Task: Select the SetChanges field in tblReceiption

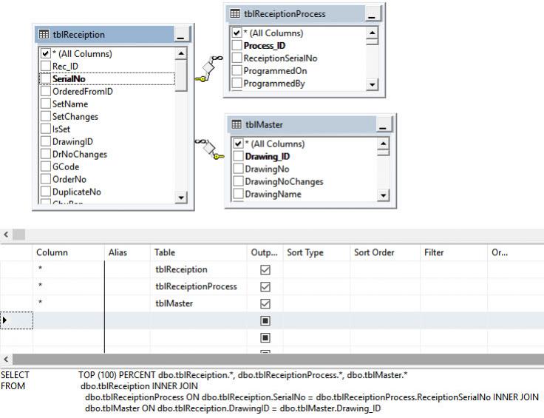Action: pyautogui.click(x=75, y=116)
